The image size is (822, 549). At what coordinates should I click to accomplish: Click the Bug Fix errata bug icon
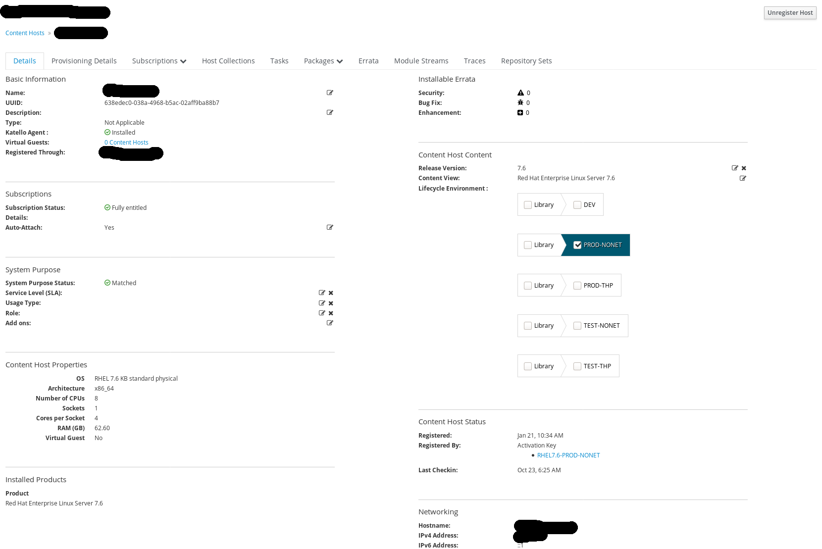tap(520, 102)
